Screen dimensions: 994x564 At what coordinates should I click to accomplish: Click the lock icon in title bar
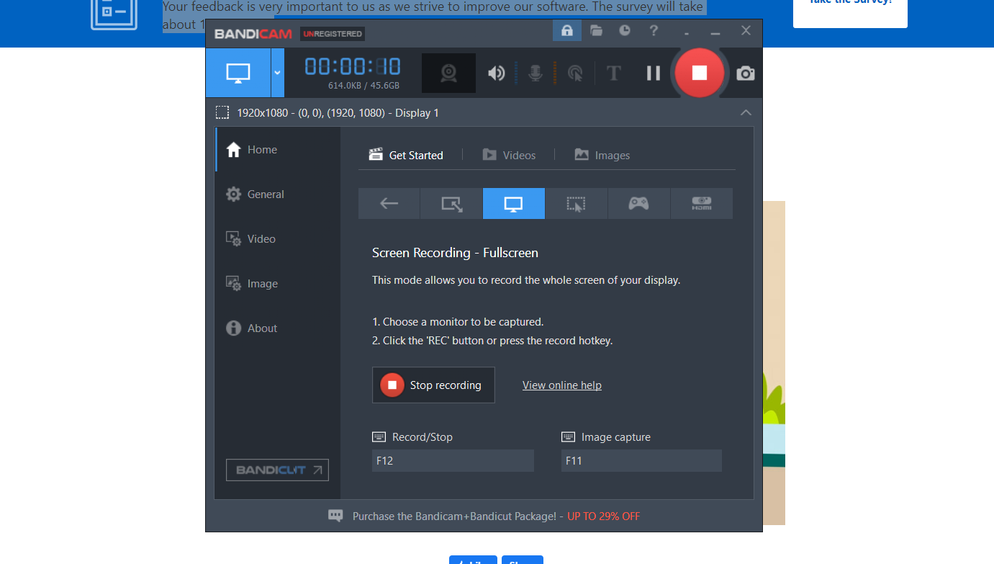[566, 30]
